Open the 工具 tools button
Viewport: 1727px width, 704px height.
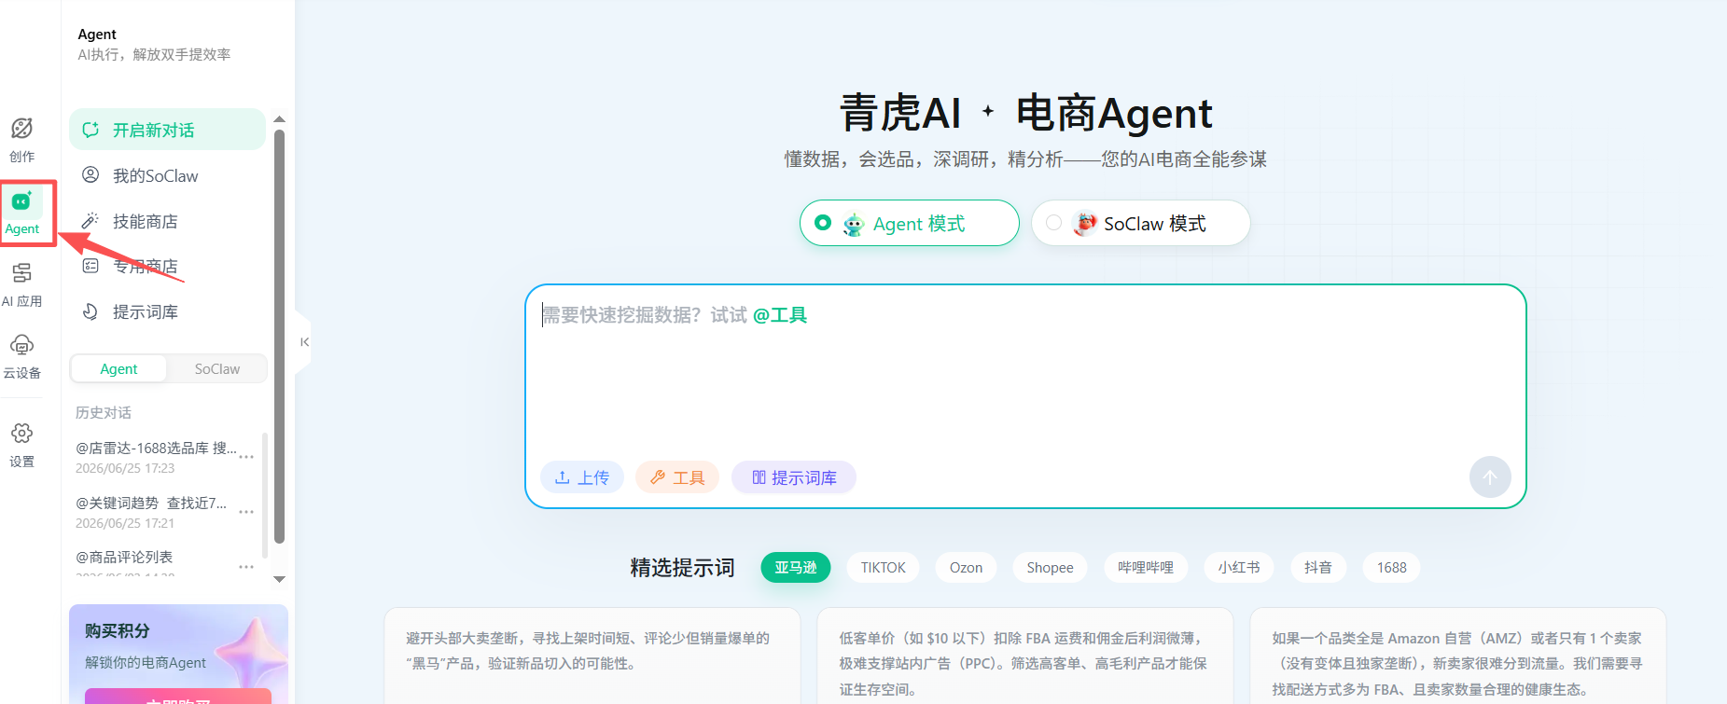[x=678, y=477]
